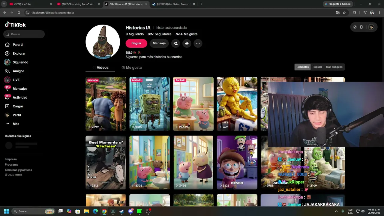Open the Programa footer link
Image resolution: width=384 pixels, height=216 pixels.
11,165
